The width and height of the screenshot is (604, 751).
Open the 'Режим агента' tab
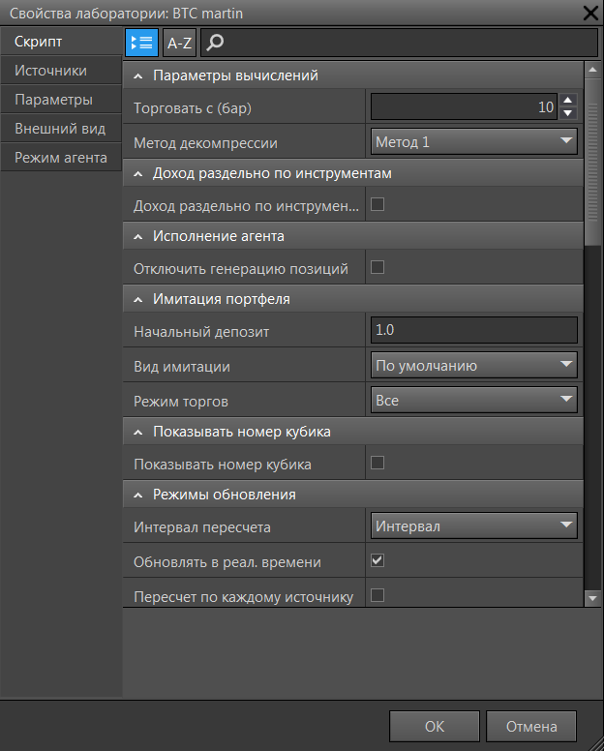tap(60, 158)
